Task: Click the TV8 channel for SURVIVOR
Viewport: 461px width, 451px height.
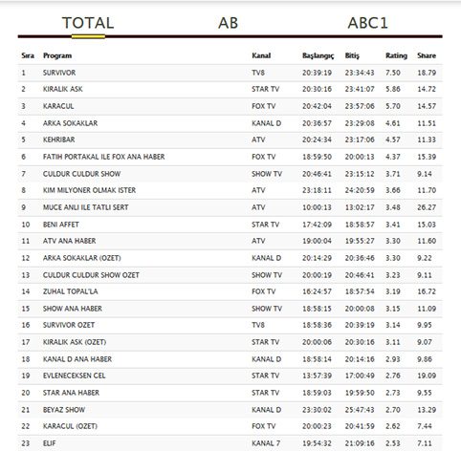Action: tap(258, 73)
